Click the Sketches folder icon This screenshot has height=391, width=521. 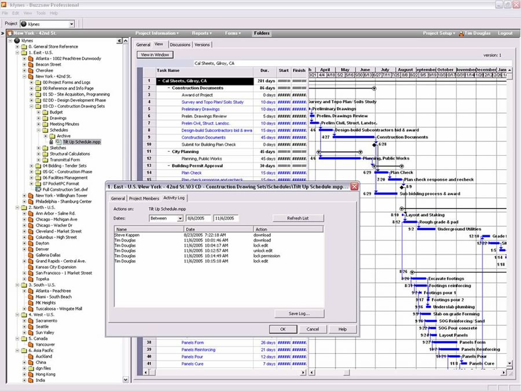pos(45,148)
